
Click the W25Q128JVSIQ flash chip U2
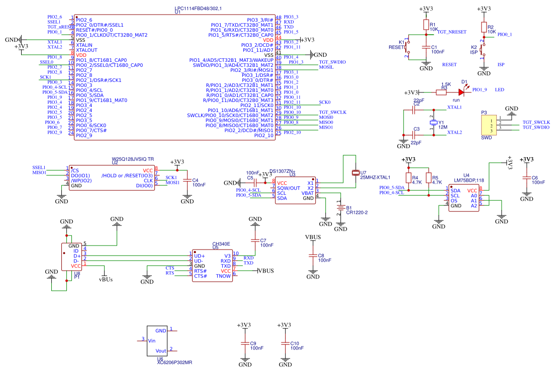(112, 178)
